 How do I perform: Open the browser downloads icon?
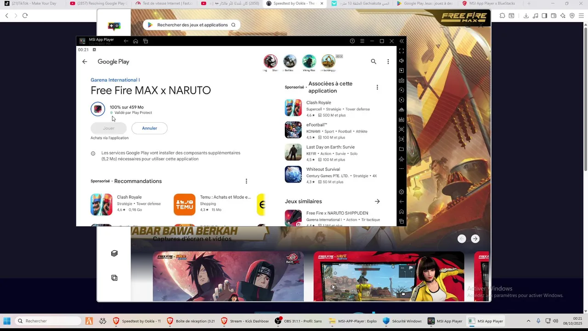click(x=526, y=16)
